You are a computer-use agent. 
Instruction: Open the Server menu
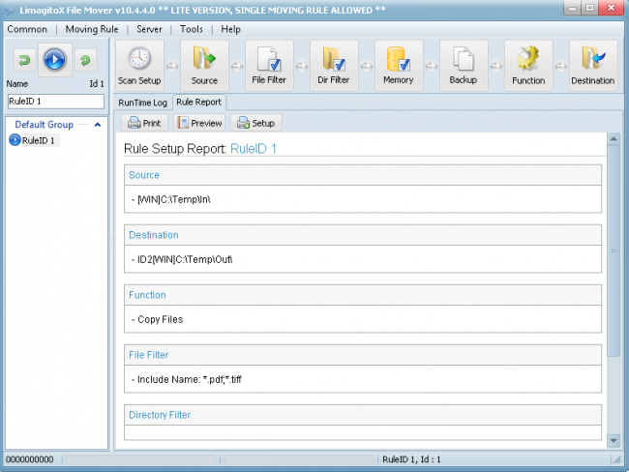149,29
